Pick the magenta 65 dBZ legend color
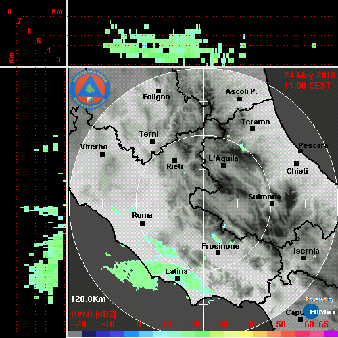 pyautogui.click(x=331, y=334)
